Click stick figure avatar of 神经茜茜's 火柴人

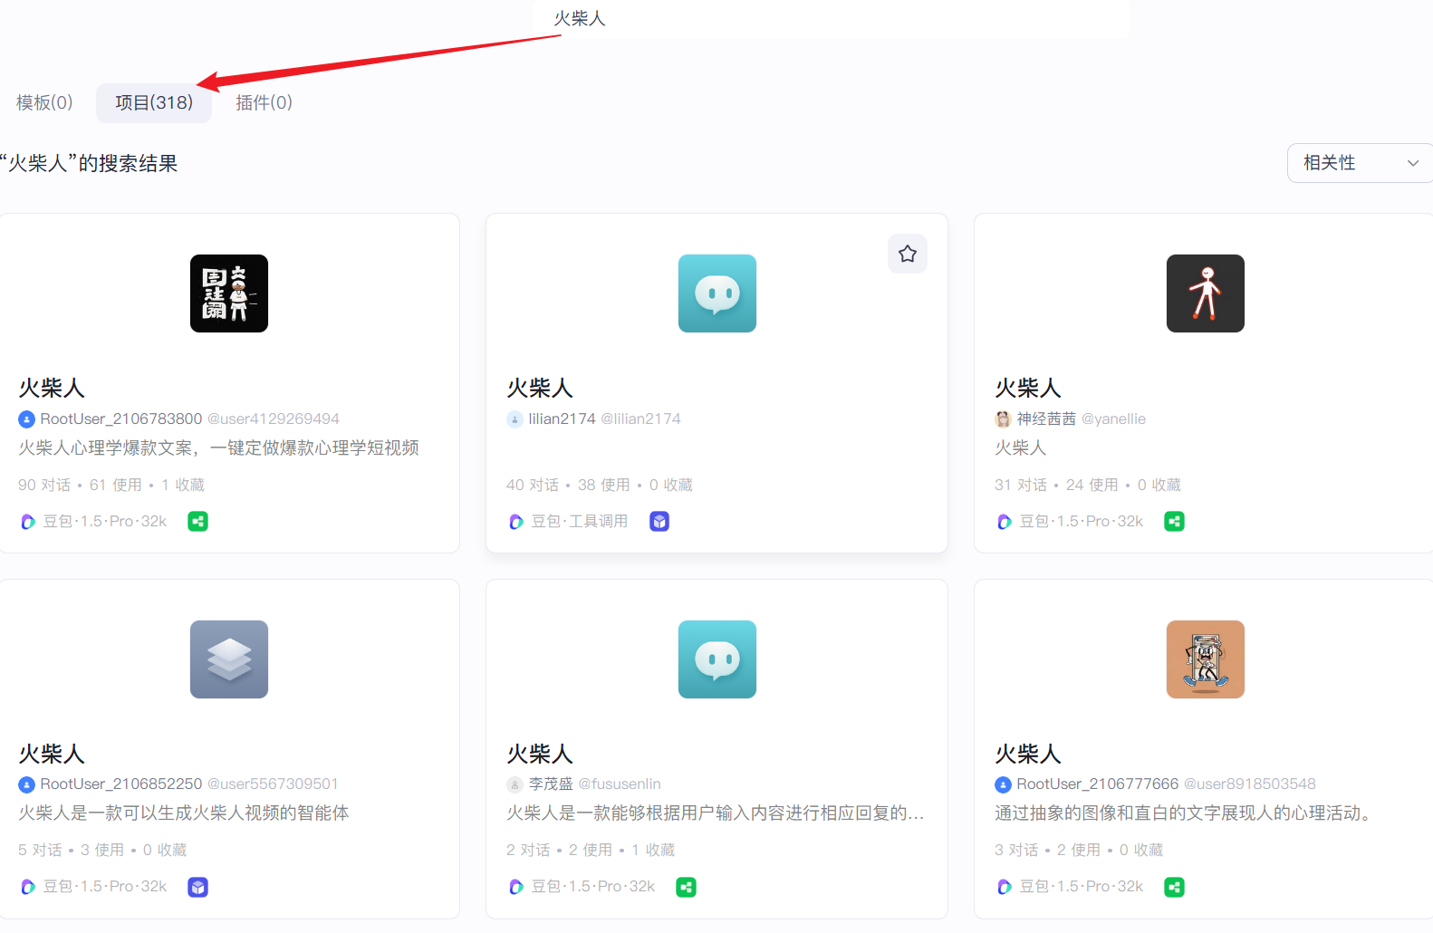[1206, 293]
